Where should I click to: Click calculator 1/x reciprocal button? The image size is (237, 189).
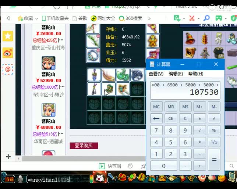214,142
